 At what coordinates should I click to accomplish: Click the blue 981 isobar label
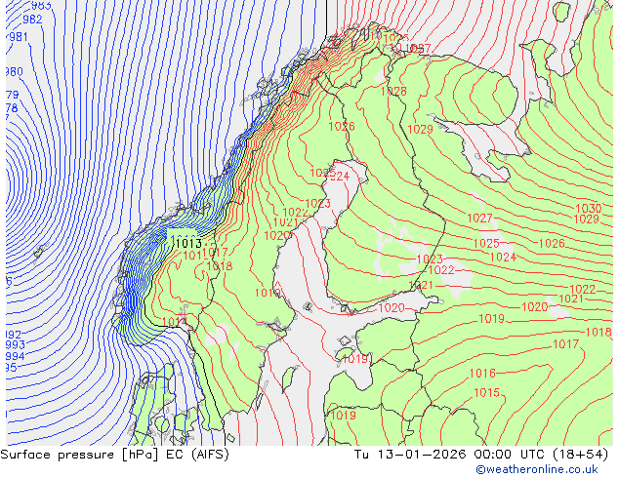pos(19,37)
